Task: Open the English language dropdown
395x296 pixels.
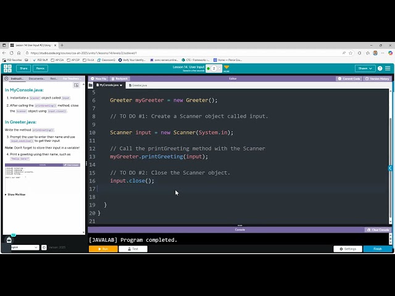Action: pos(25,247)
